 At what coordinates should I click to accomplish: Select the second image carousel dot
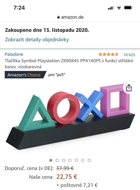coord(57,160)
